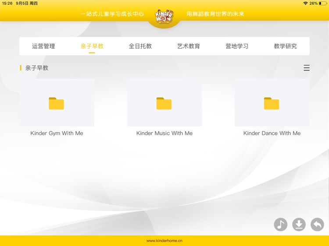This screenshot has width=329, height=246.
Task: Open the Kinder Dance With Me folder icon
Action: (x=272, y=103)
